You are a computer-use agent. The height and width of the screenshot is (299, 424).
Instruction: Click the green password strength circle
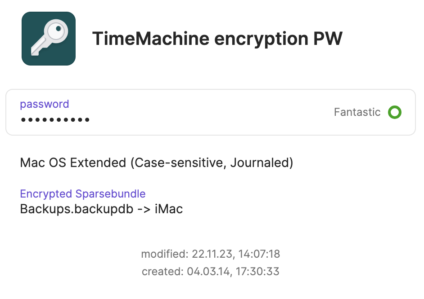click(x=395, y=112)
